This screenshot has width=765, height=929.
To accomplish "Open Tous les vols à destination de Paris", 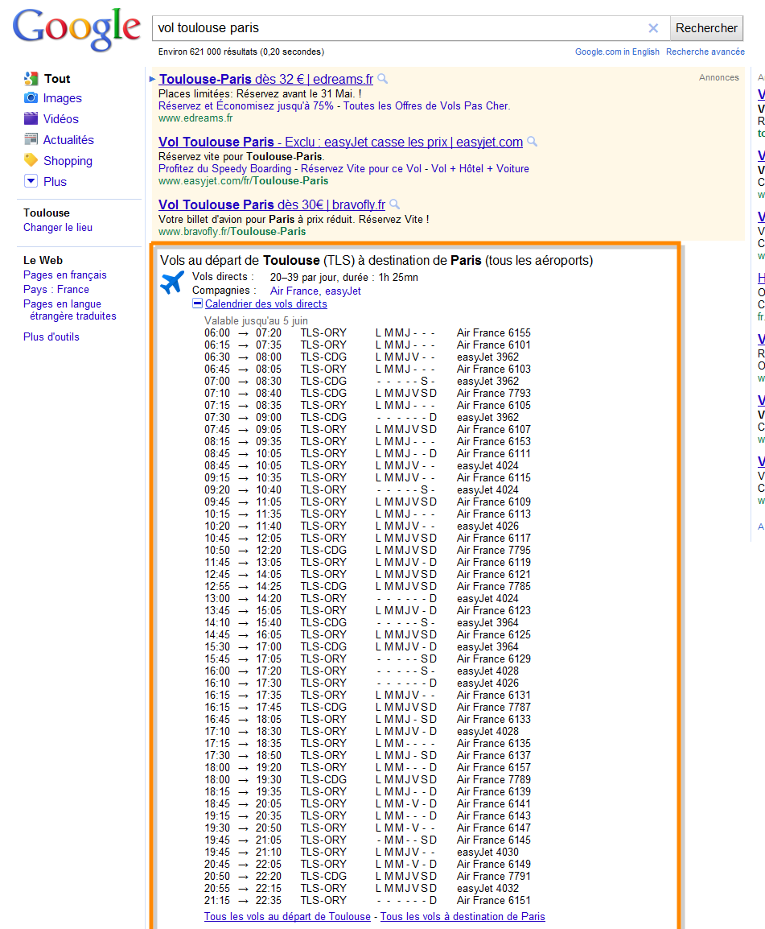I will click(x=463, y=917).
